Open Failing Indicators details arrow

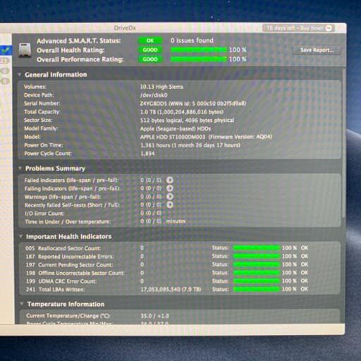[170, 188]
